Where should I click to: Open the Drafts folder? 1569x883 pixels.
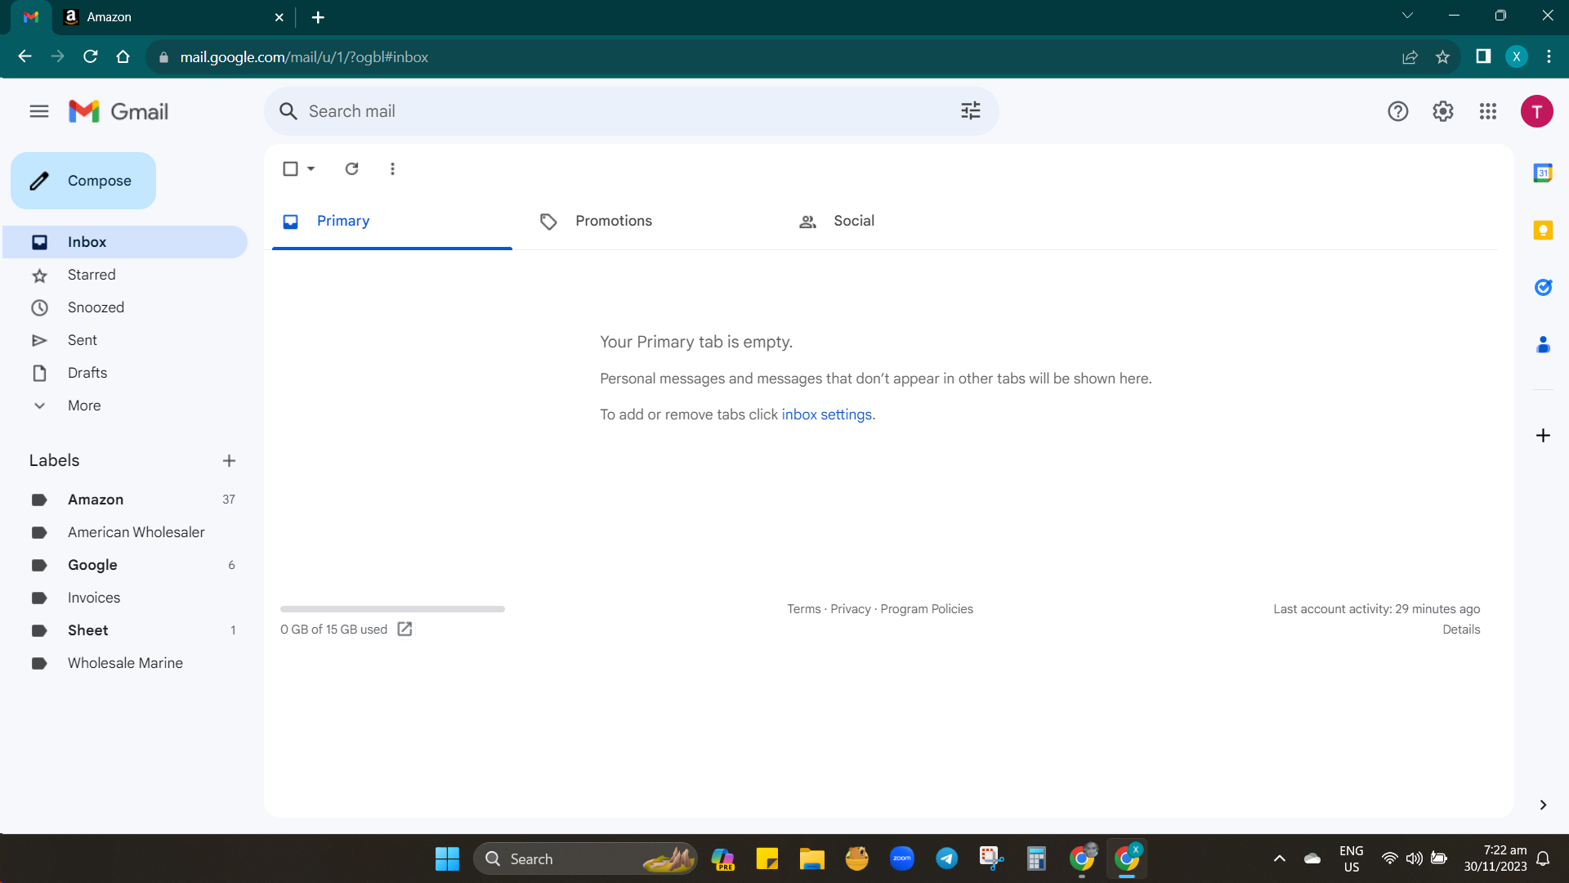point(125,373)
